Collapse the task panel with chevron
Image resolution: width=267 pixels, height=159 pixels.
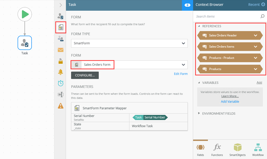tap(61, 5)
